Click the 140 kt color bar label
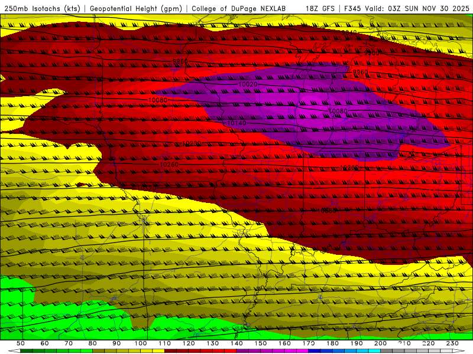 [237, 343]
